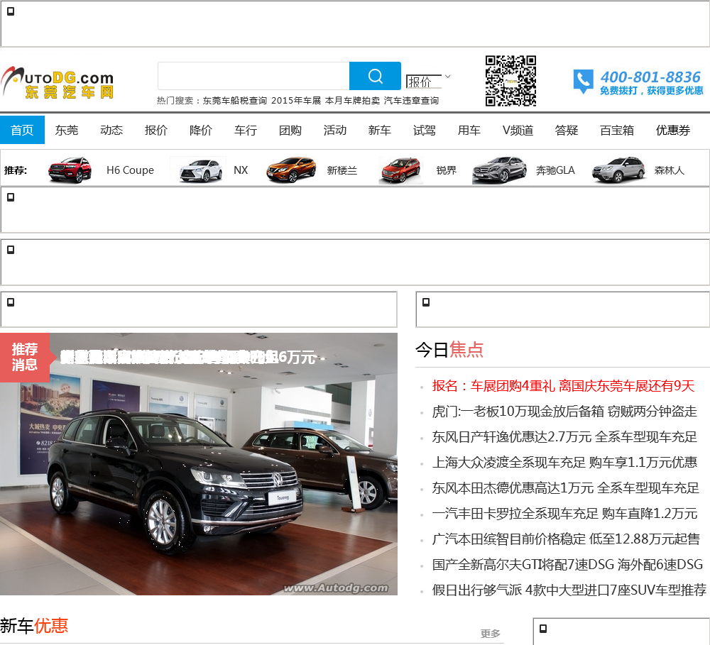Click hot search 2015年车展

point(296,101)
